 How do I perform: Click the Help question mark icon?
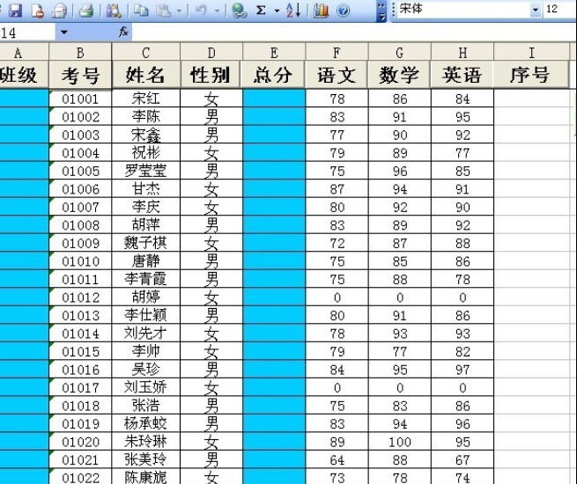(x=343, y=11)
